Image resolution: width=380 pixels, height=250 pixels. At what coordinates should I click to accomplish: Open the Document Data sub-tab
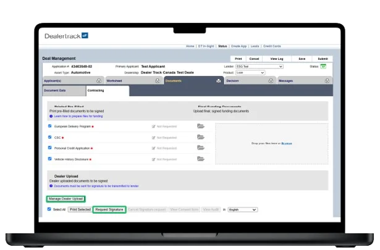click(x=54, y=91)
